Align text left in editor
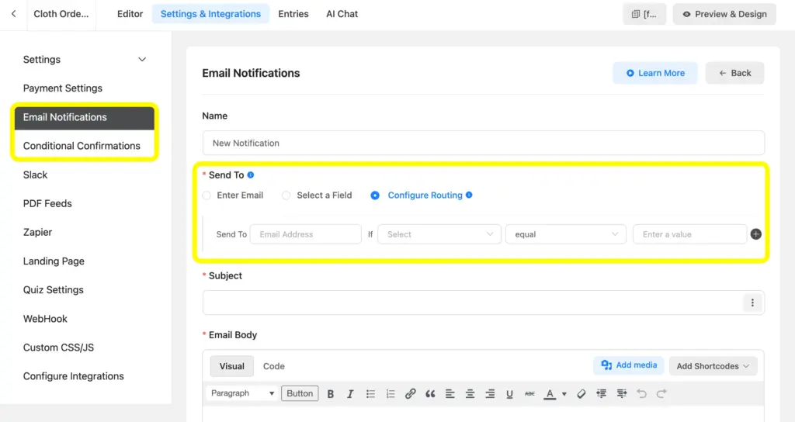Viewport: 795px width, 422px height. point(450,393)
